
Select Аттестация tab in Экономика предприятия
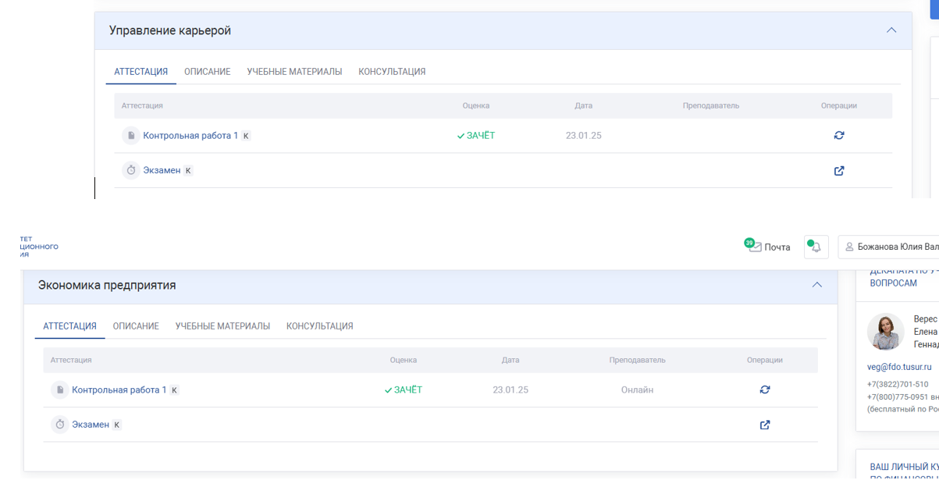click(x=69, y=326)
